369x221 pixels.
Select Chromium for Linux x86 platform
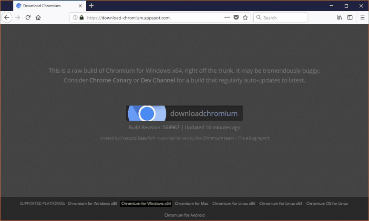[234, 203]
